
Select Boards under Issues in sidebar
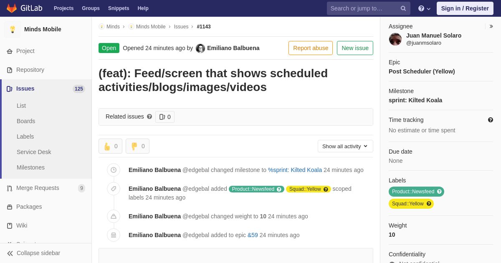click(26, 121)
